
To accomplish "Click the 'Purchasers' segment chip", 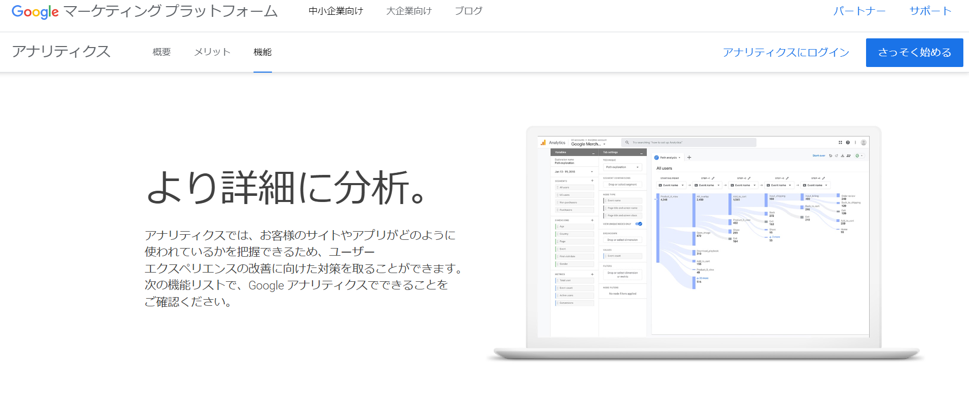I will click(575, 210).
